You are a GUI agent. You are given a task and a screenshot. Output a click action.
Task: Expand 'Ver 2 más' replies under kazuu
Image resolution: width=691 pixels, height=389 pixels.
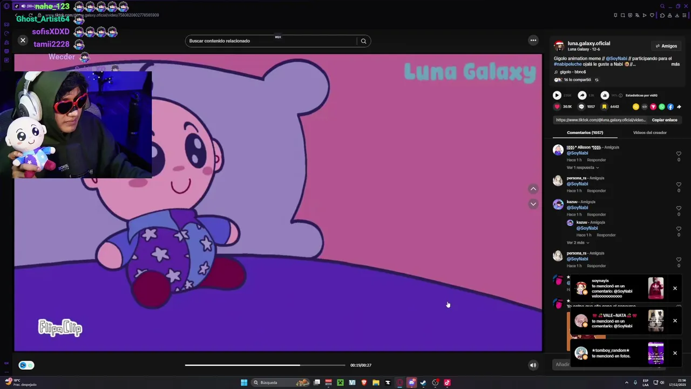tap(578, 243)
